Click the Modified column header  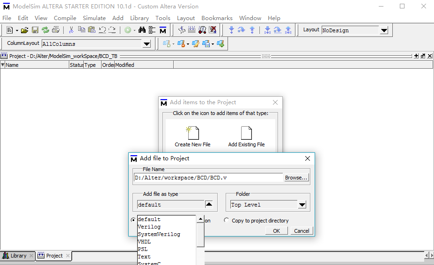[x=144, y=65]
